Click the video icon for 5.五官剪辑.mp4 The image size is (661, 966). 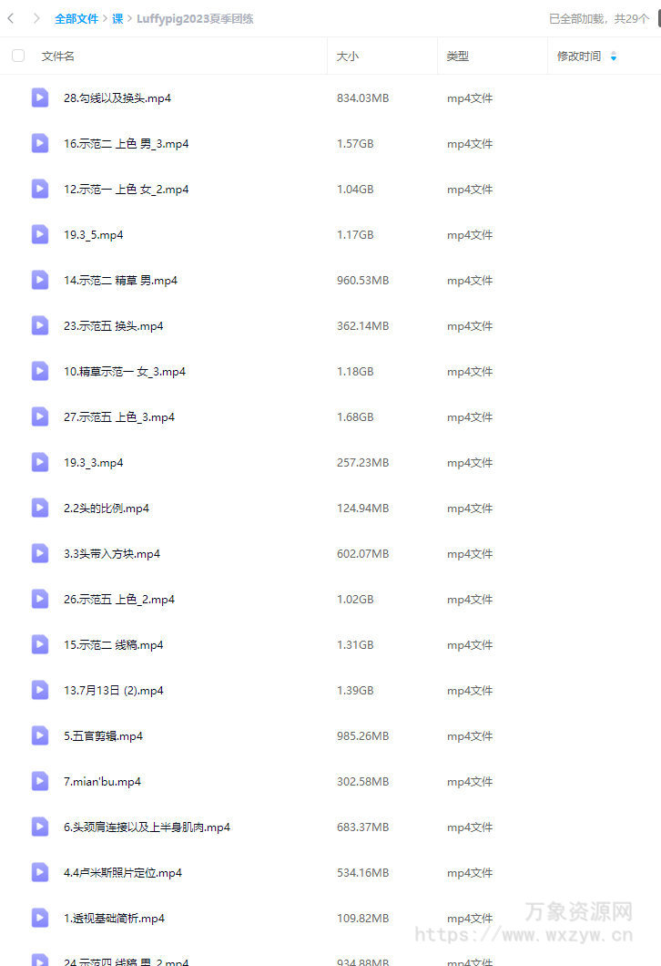coord(40,735)
